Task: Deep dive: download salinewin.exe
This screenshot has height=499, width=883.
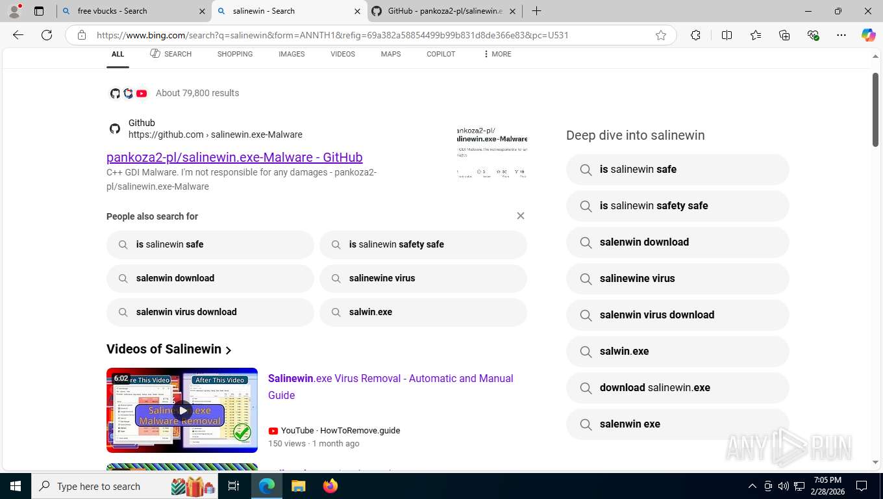Action: pos(677,387)
